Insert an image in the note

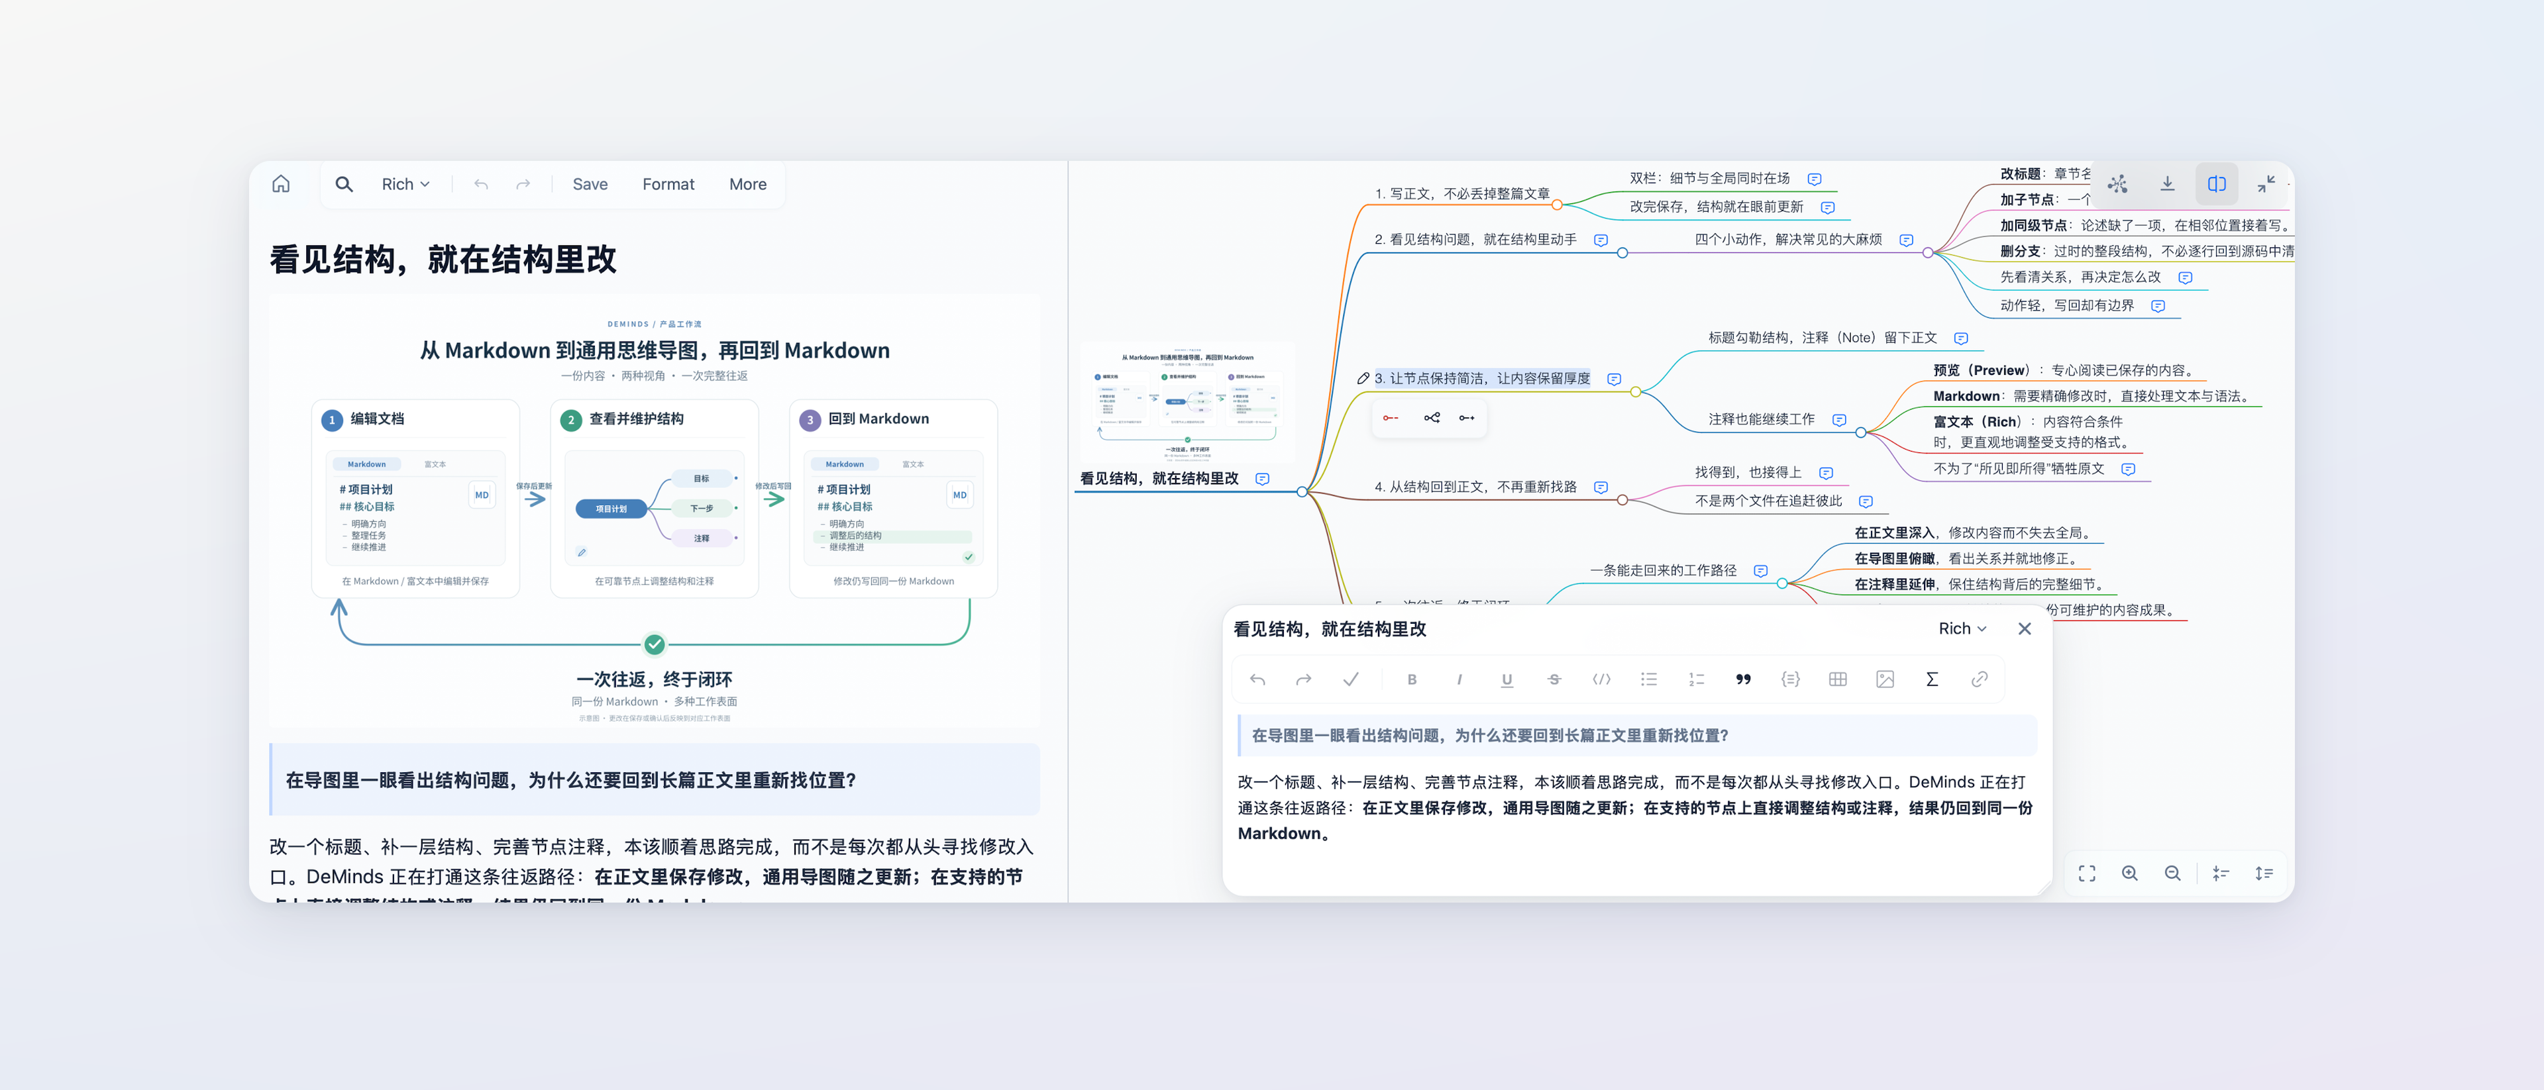pyautogui.click(x=1885, y=679)
